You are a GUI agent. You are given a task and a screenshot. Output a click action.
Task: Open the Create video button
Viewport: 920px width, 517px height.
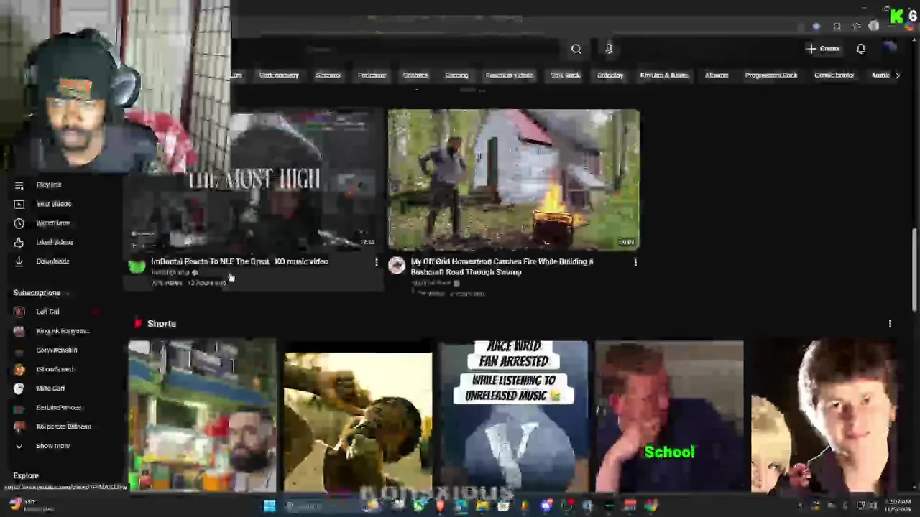click(823, 49)
